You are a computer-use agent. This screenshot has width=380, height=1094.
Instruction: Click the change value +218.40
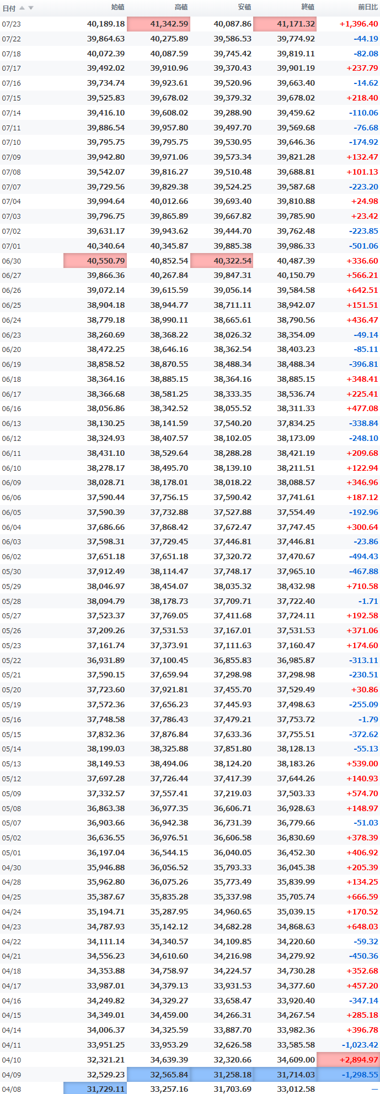click(x=362, y=98)
